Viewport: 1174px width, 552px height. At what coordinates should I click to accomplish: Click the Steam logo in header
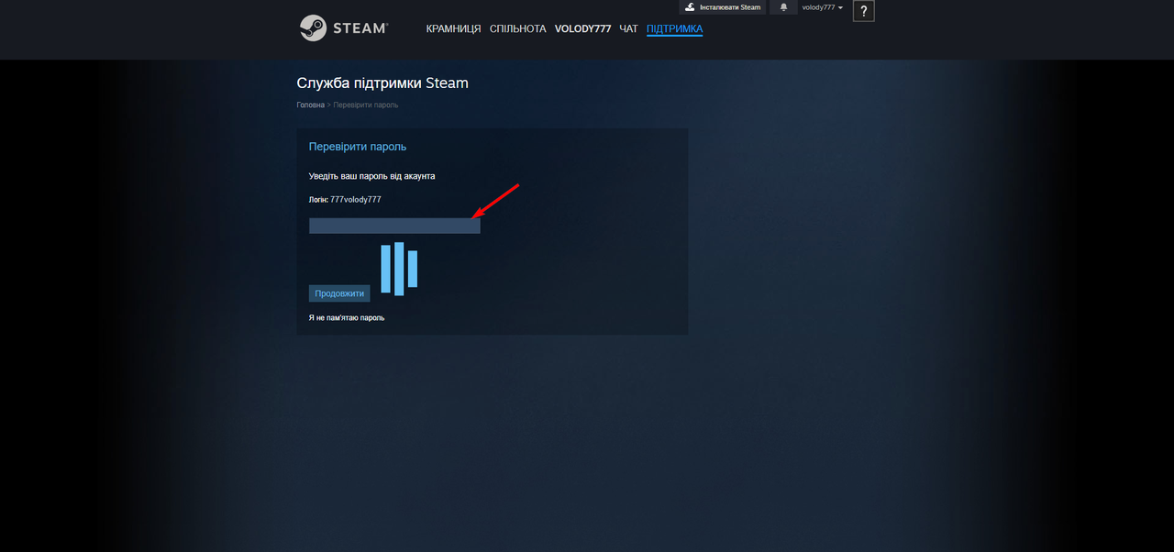343,28
